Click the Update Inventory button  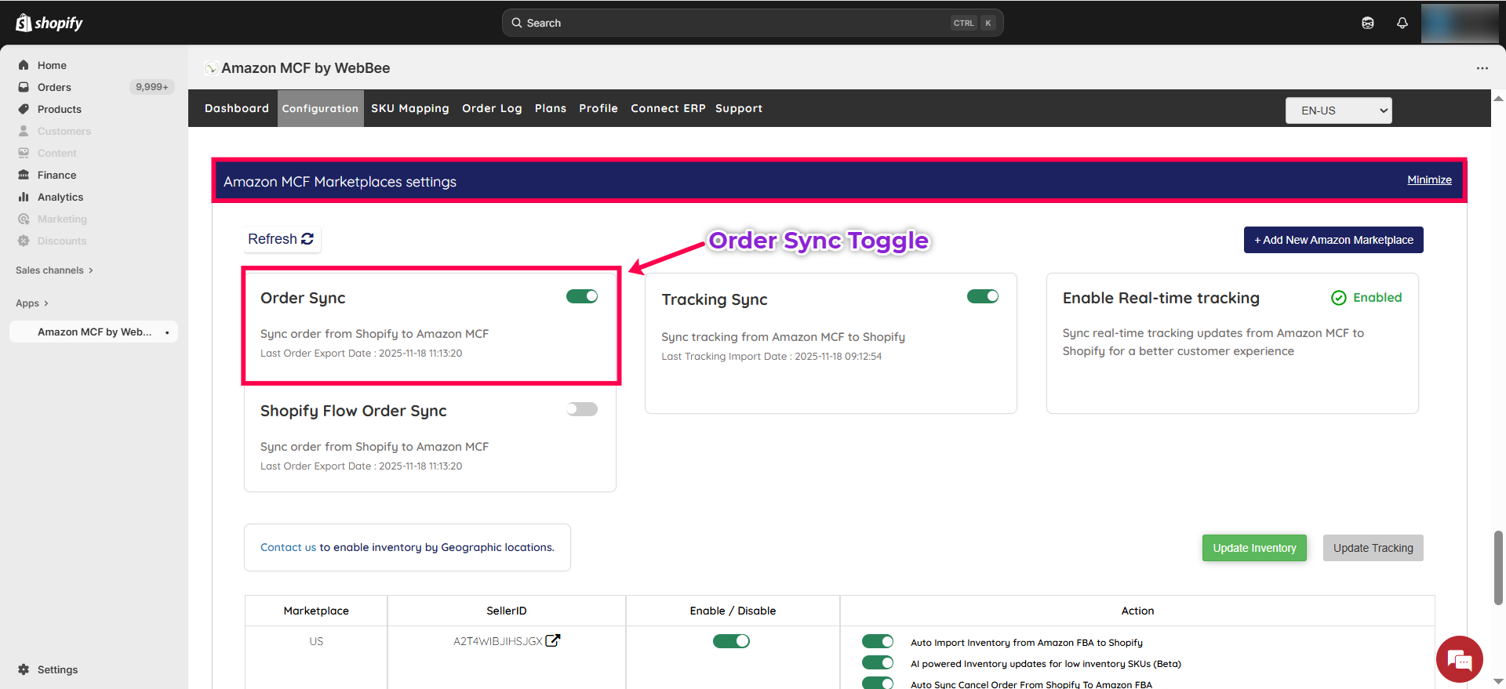1253,548
